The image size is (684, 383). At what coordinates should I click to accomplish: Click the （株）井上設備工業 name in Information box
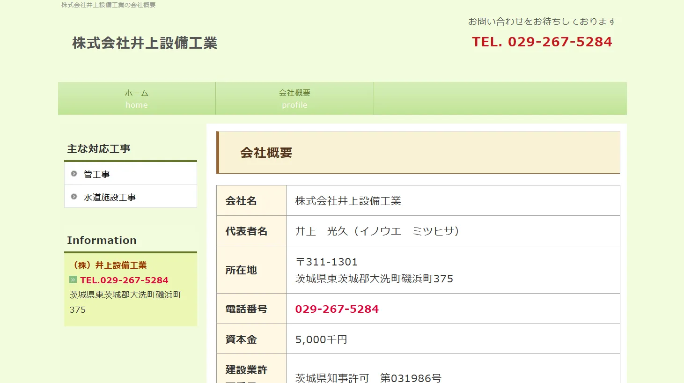(109, 265)
